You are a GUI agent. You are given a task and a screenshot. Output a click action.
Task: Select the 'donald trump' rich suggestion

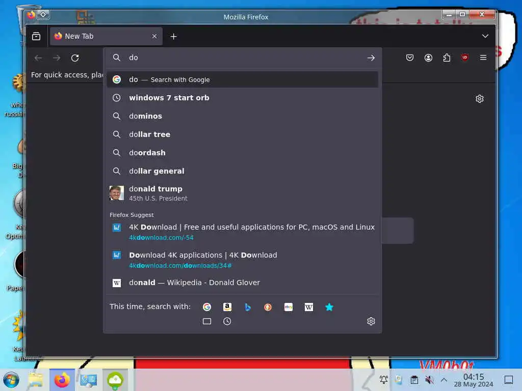242,193
